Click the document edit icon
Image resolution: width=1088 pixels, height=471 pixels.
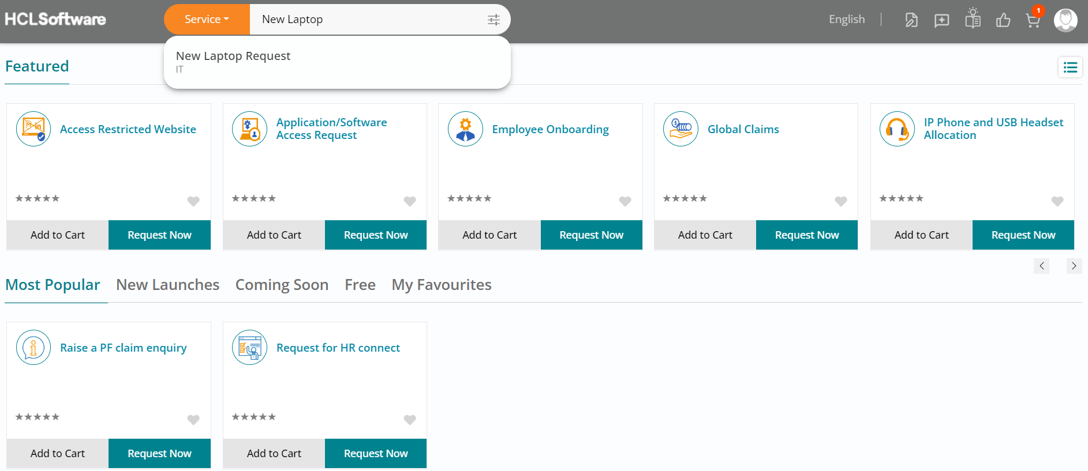click(911, 21)
